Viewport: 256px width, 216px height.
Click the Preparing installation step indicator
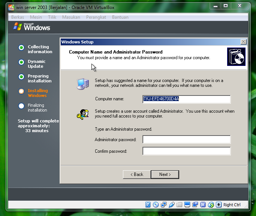21,77
